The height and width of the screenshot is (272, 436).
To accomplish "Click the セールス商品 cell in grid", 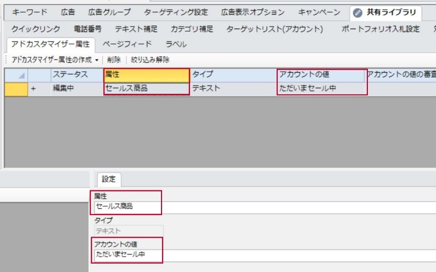I will point(147,89).
